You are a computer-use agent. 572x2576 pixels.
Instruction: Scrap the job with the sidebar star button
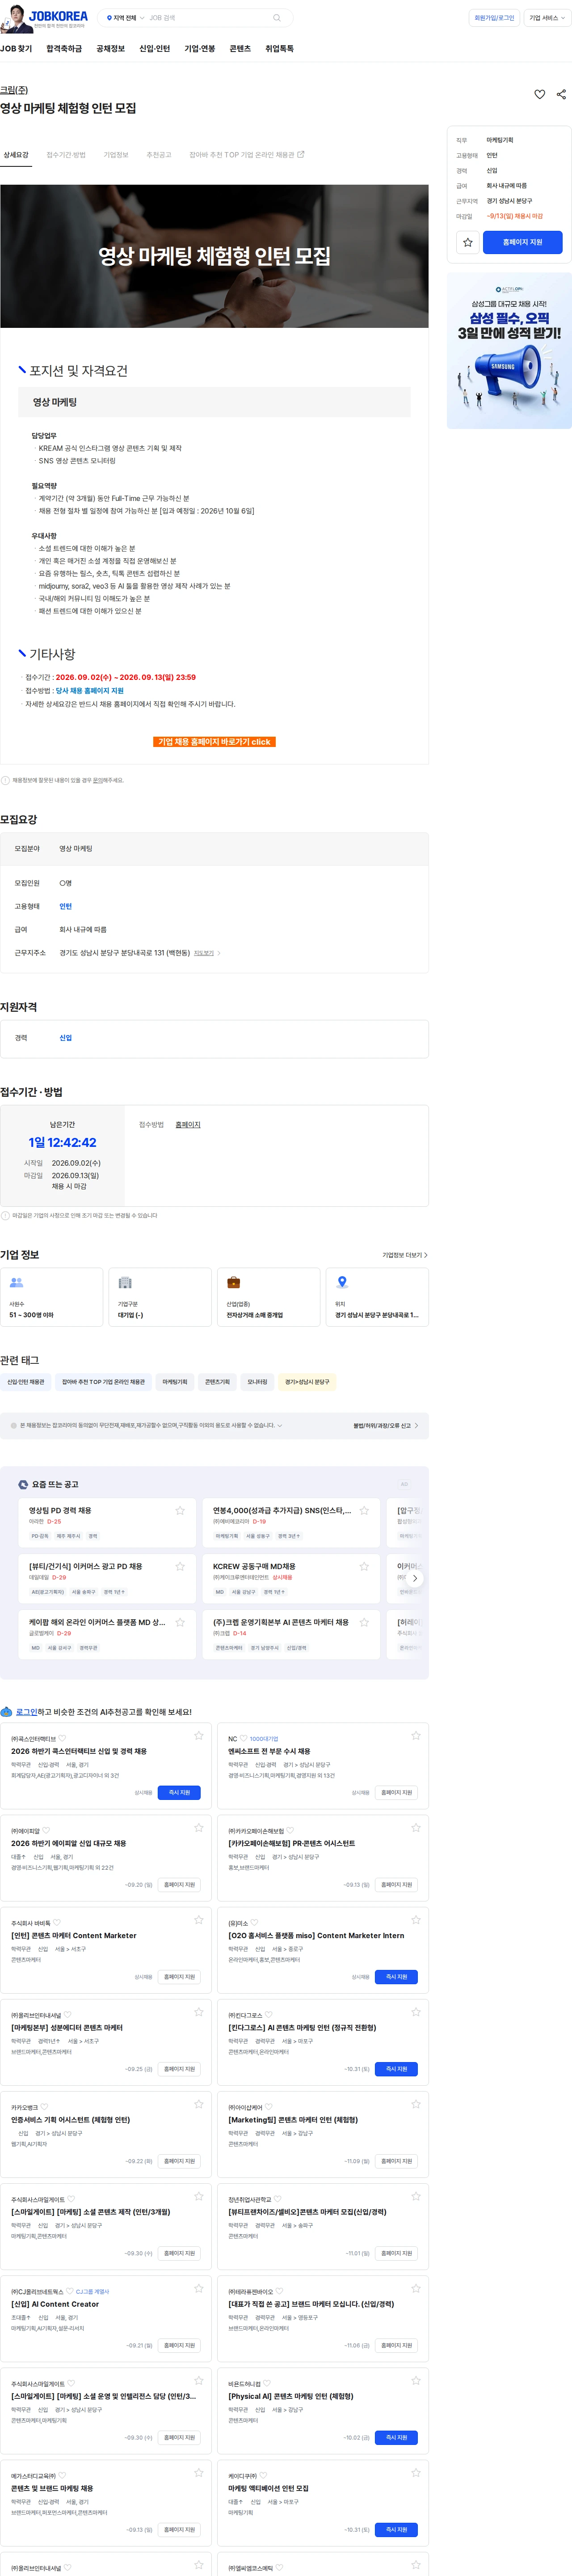(467, 242)
